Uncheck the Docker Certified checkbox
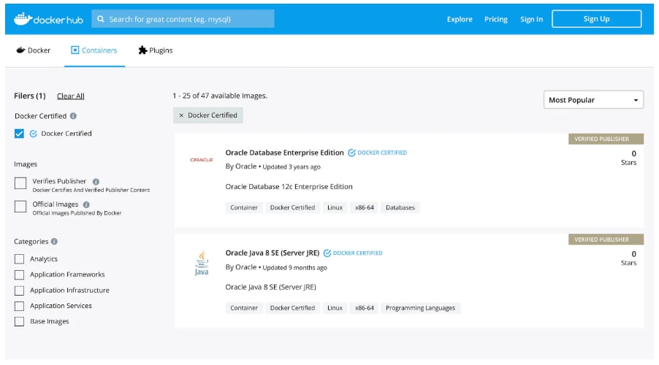 [19, 134]
